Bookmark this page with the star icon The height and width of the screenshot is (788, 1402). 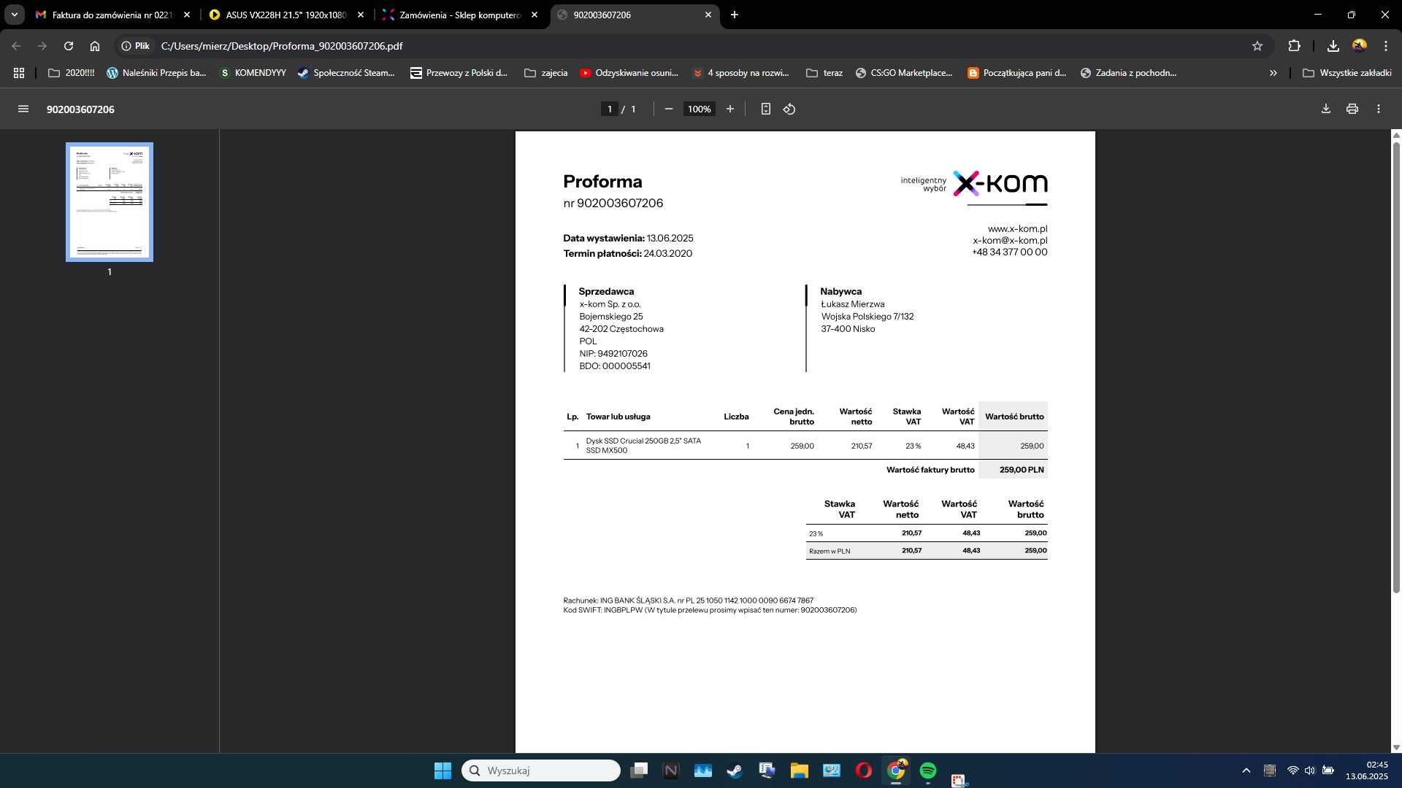click(1257, 46)
